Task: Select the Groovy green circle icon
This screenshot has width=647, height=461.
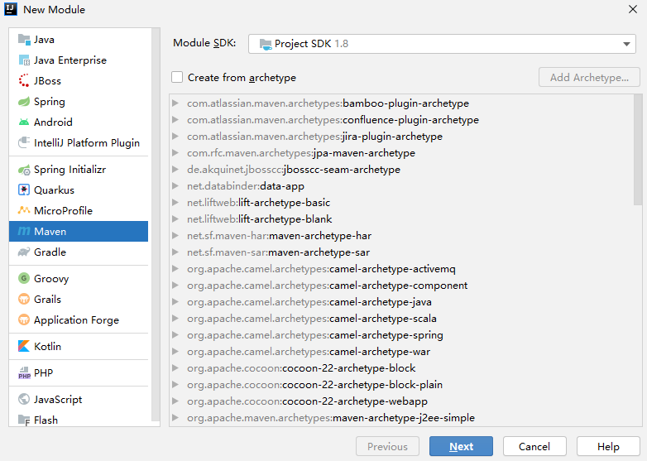Action: 24,279
